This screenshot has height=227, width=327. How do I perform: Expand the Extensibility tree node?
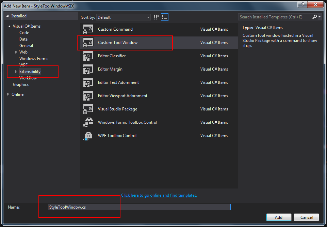click(16, 72)
